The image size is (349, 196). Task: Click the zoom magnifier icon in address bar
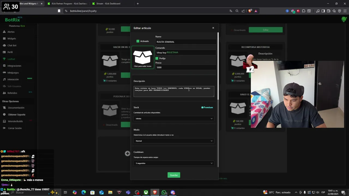click(x=237, y=11)
